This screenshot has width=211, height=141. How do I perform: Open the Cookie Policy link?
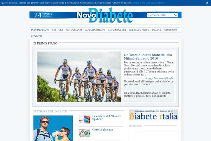click(148, 3)
